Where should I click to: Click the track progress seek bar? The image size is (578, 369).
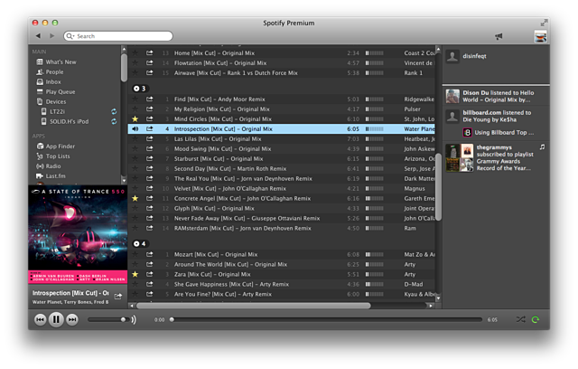326,319
